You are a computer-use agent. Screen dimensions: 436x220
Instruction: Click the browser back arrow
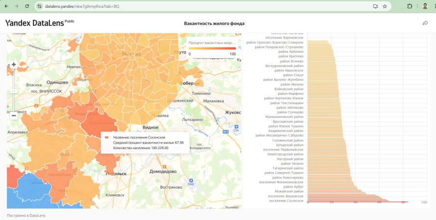click(x=6, y=6)
